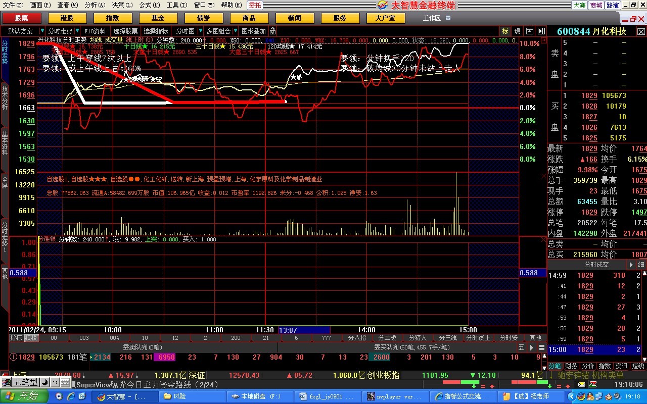Click the side panel collapse arrow icon
This screenshot has width=647, height=404.
pyautogui.click(x=541, y=31)
